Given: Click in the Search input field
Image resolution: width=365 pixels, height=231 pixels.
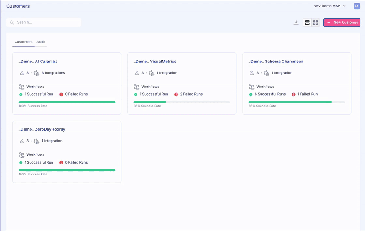Looking at the screenshot, I should [x=46, y=22].
